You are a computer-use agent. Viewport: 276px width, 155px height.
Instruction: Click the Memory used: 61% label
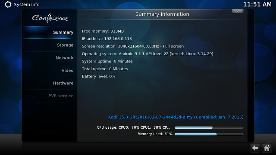155,134
